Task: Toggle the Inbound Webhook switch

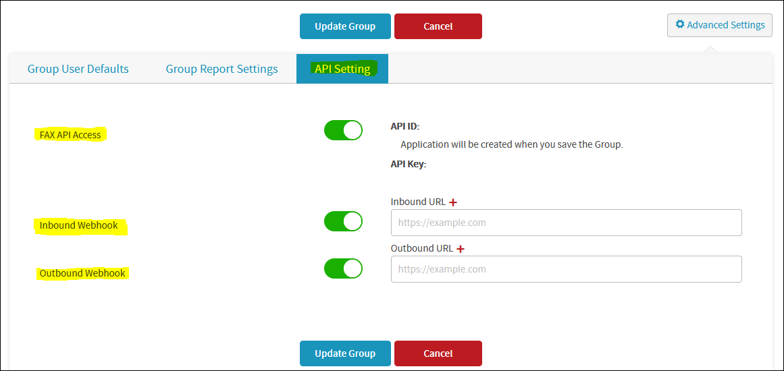Action: [x=343, y=221]
